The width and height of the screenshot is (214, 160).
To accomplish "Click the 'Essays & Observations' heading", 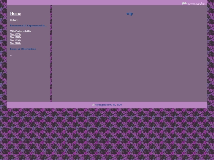I will coord(23,49).
